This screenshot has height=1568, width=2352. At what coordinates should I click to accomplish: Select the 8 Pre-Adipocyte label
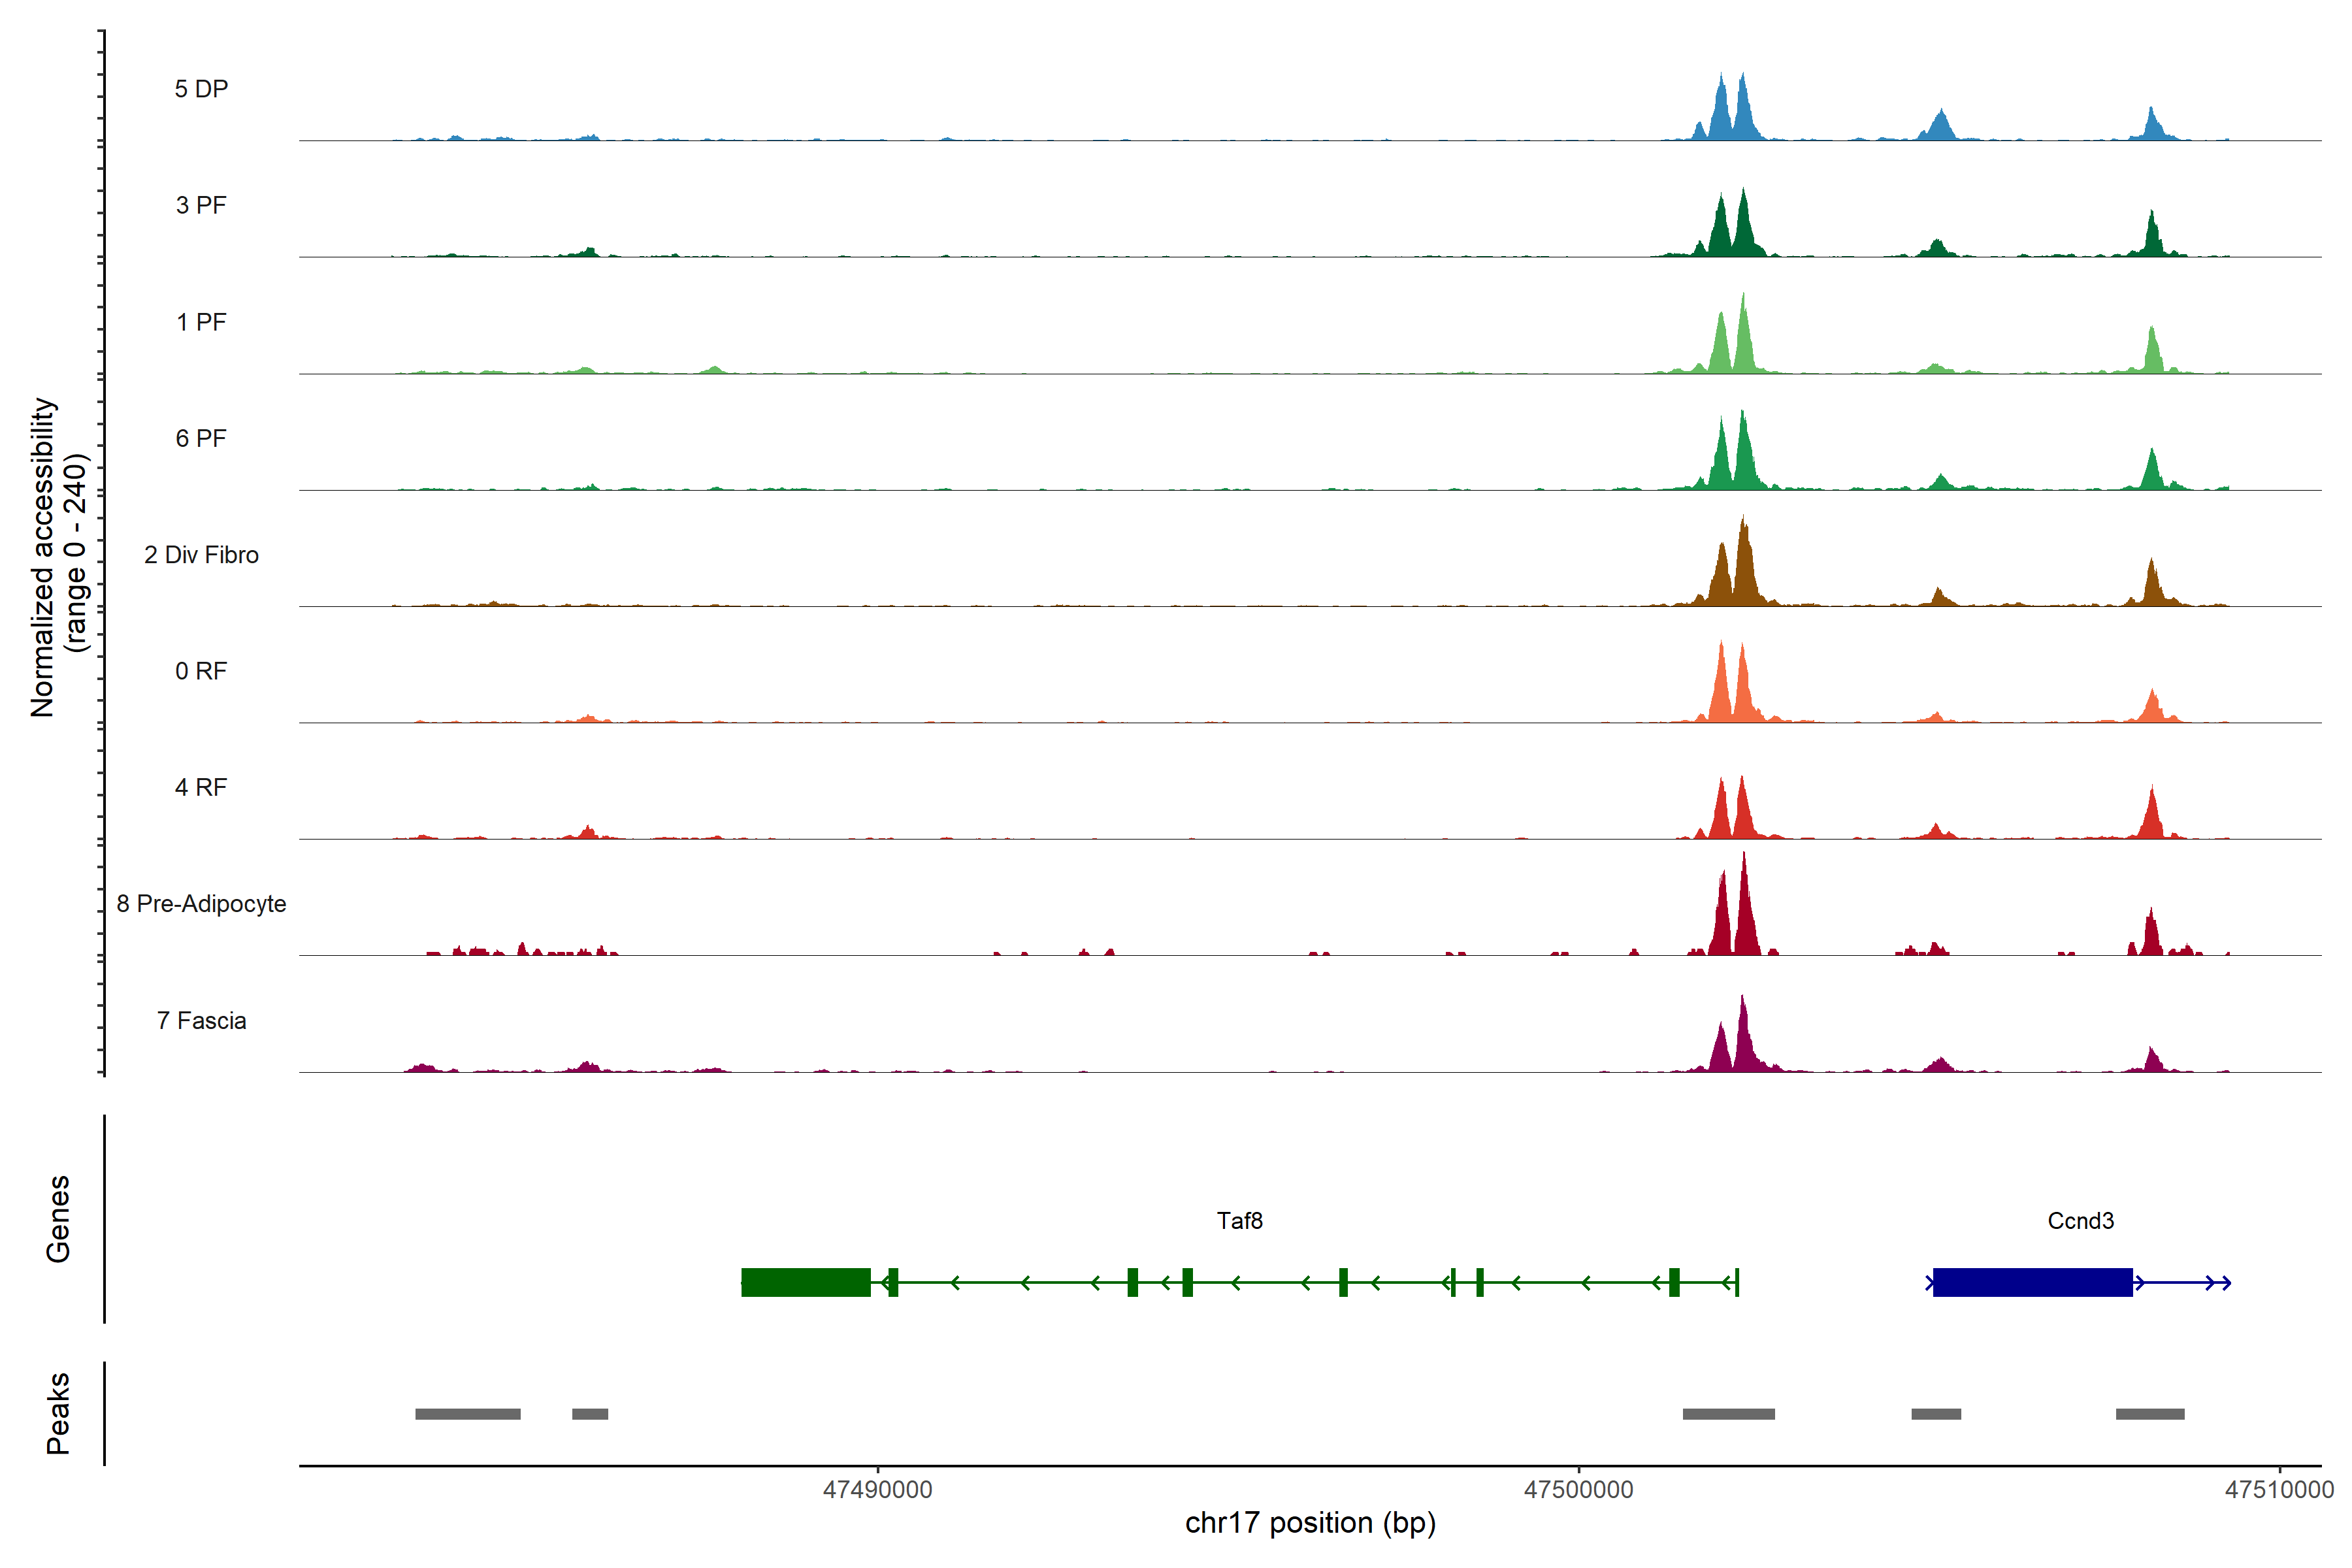pyautogui.click(x=201, y=904)
